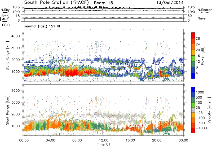Click the 'Velocity [m s-1]' colorbar title
212x146 pixels.
(x=209, y=110)
